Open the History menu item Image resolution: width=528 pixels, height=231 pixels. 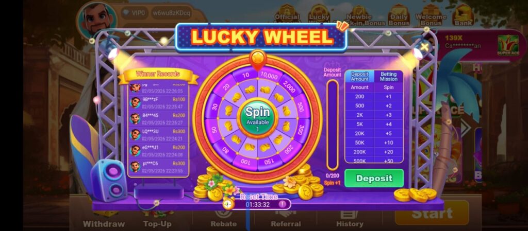pos(350,219)
